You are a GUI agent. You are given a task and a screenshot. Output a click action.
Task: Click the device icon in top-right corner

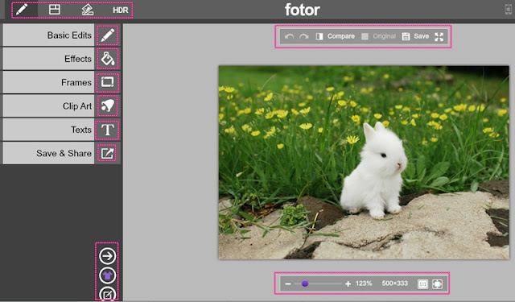click(x=509, y=10)
